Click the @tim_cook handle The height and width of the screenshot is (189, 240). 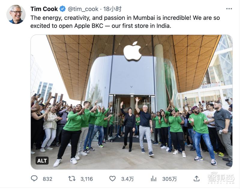point(82,9)
